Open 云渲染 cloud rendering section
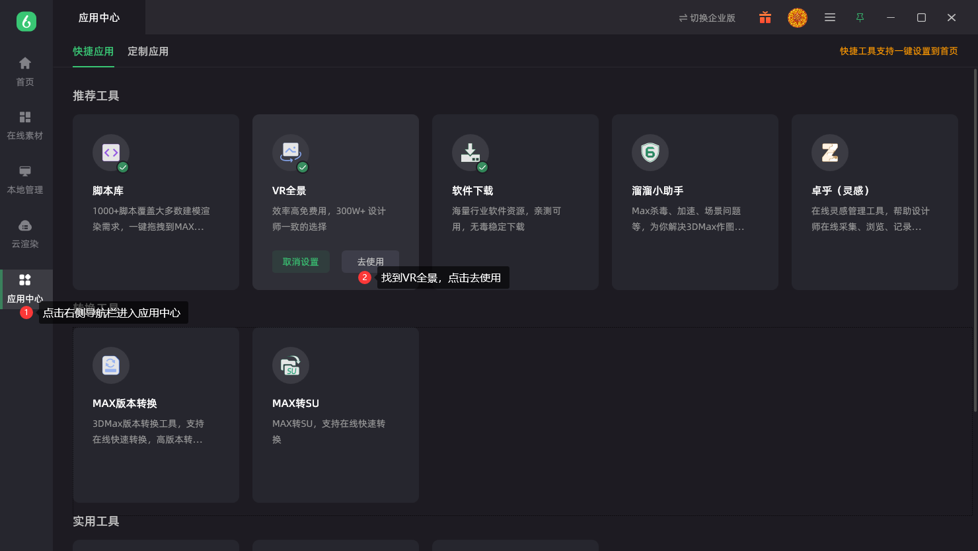This screenshot has width=978, height=551. click(25, 234)
